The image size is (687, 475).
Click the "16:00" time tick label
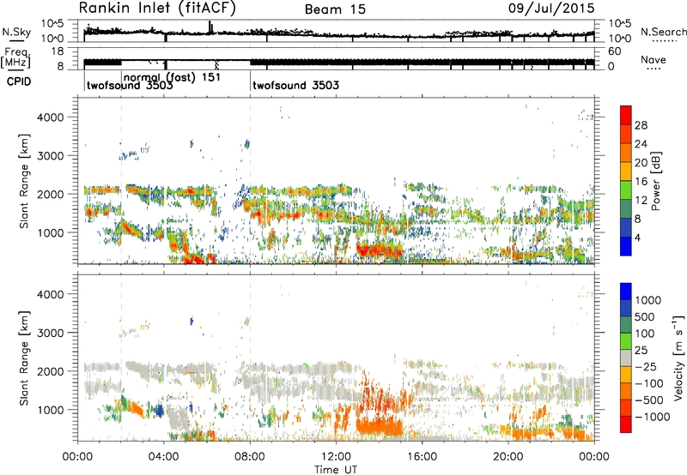click(x=422, y=457)
